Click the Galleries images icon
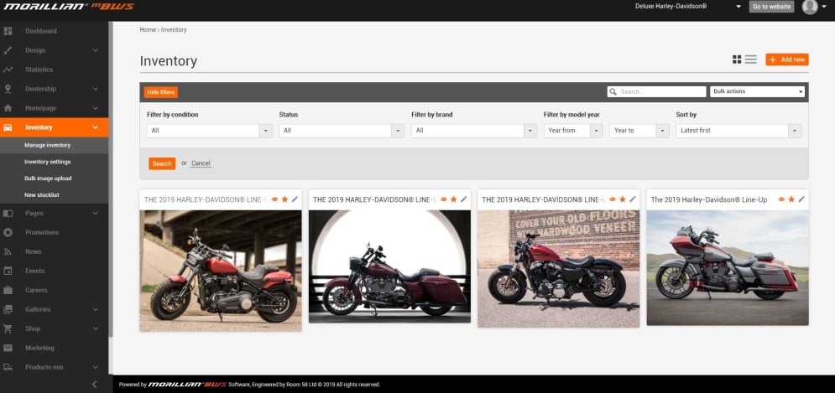Image resolution: width=835 pixels, height=393 pixels. tap(8, 309)
